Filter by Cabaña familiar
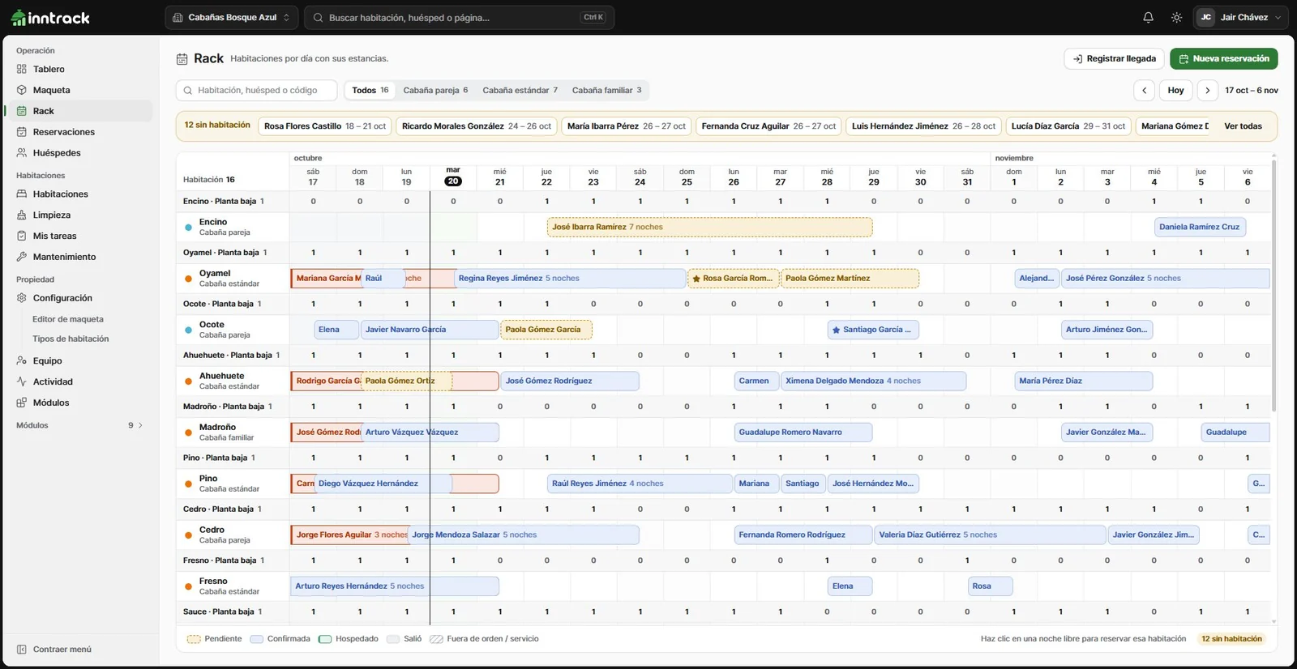Image resolution: width=1297 pixels, height=669 pixels. 606,91
